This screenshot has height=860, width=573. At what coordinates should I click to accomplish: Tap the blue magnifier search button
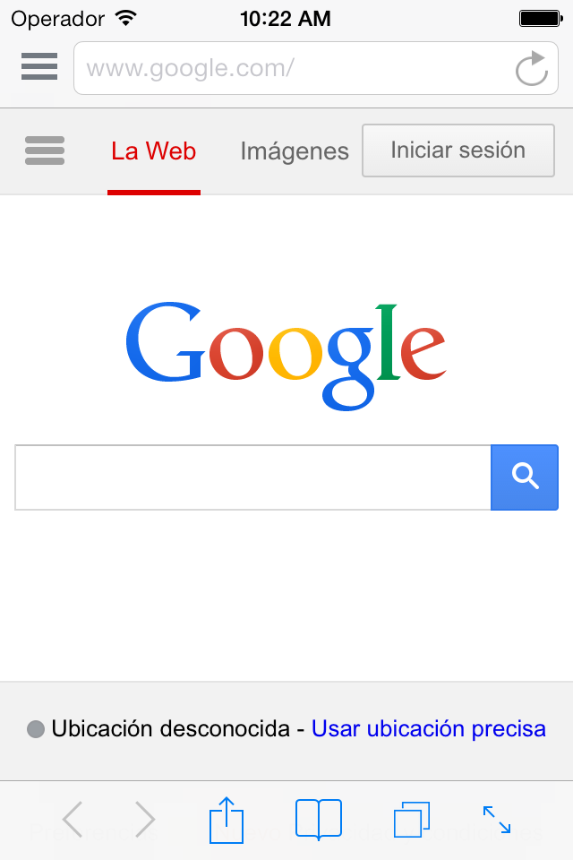point(525,477)
